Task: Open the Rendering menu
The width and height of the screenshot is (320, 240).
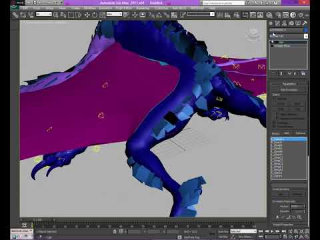Action: coord(143,8)
